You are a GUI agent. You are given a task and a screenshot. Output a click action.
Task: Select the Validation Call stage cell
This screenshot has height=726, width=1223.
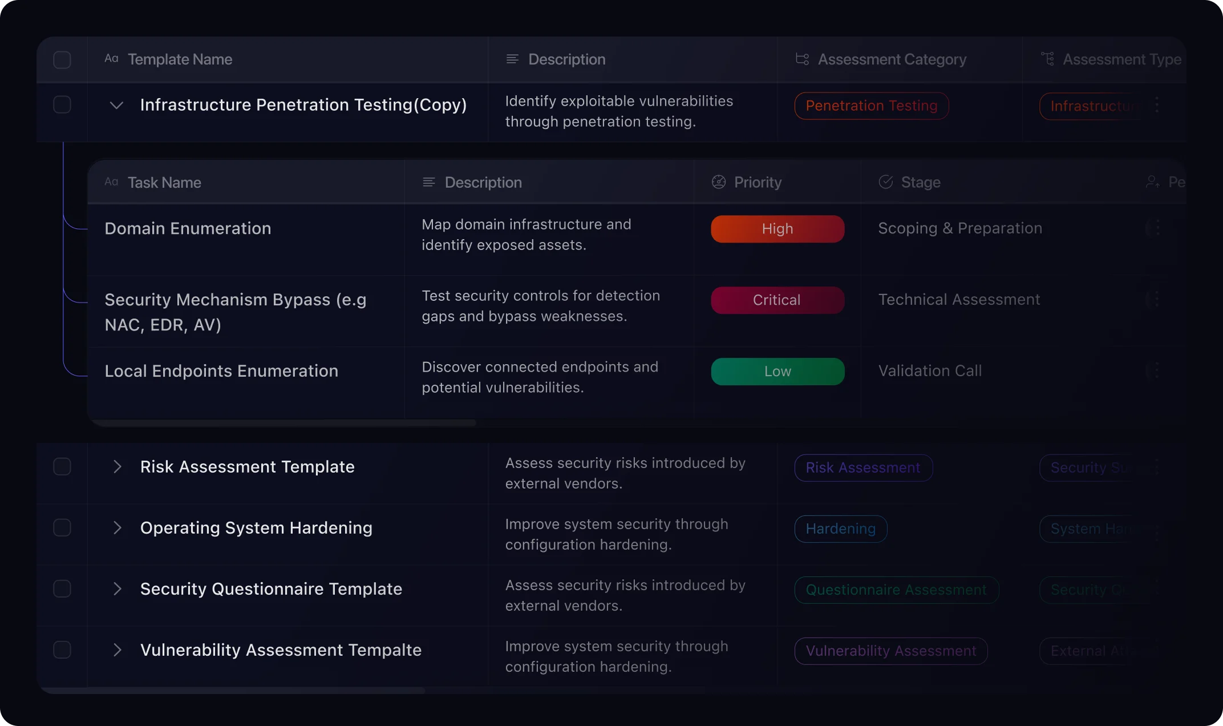click(x=930, y=371)
